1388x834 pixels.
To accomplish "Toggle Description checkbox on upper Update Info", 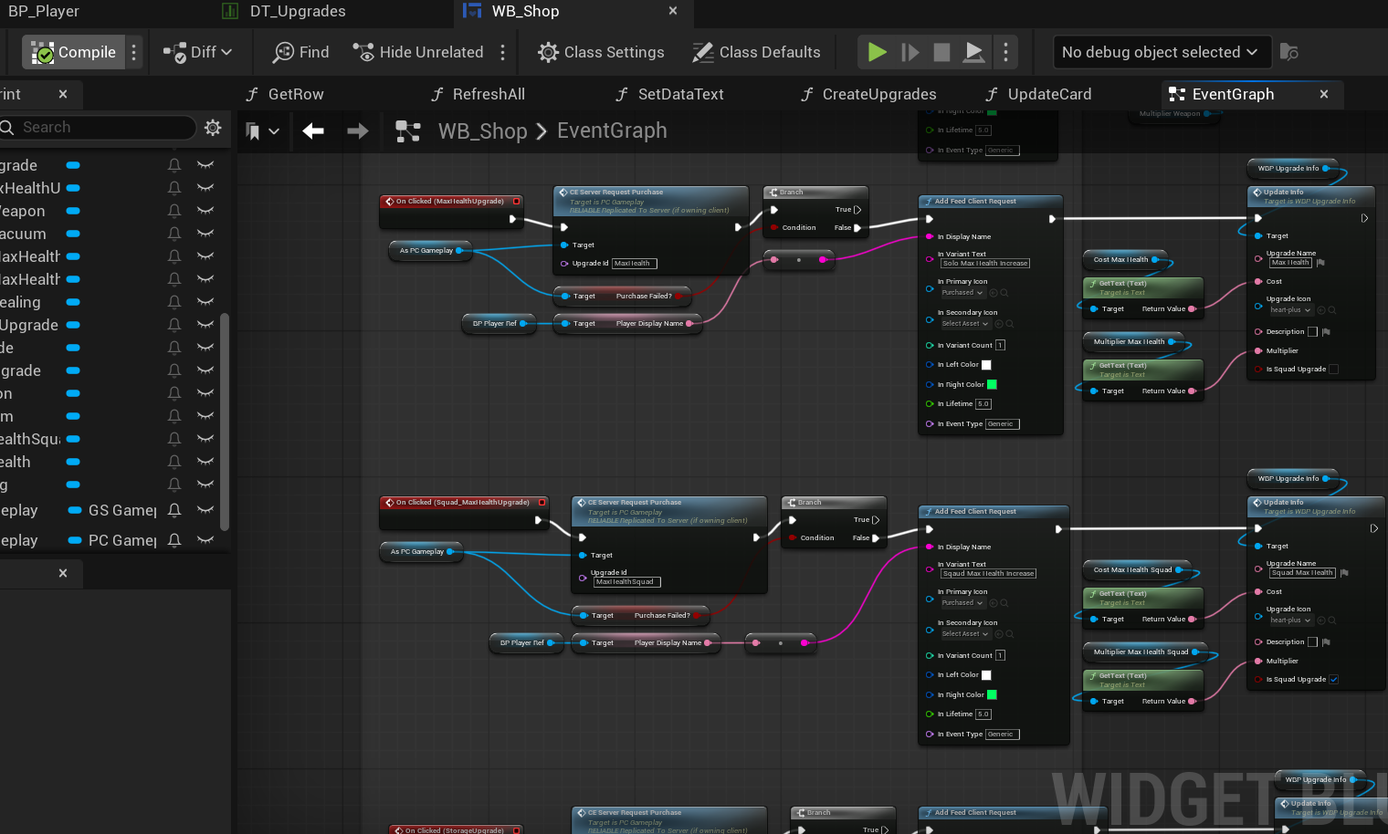I will point(1312,332).
